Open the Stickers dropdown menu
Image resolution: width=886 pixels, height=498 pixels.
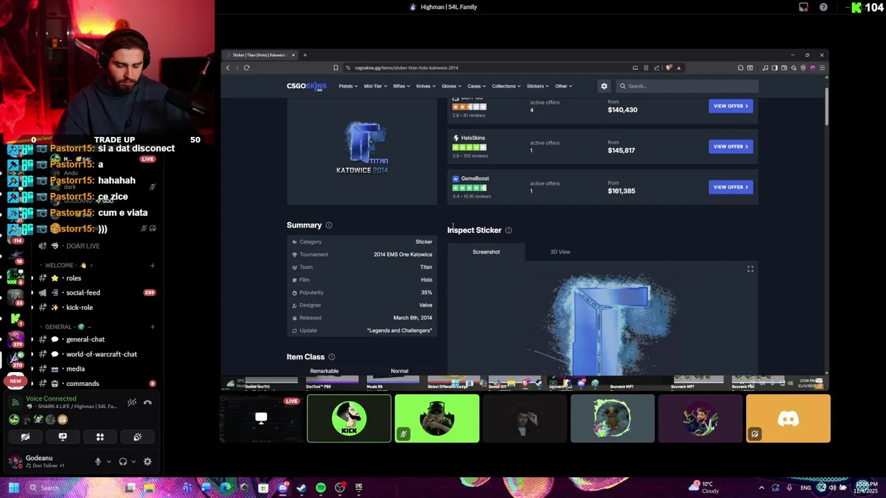(538, 86)
